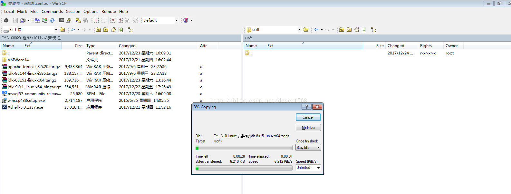The width and height of the screenshot is (511, 194).
Task: Sort remote files by Rights column
Action: (431, 46)
